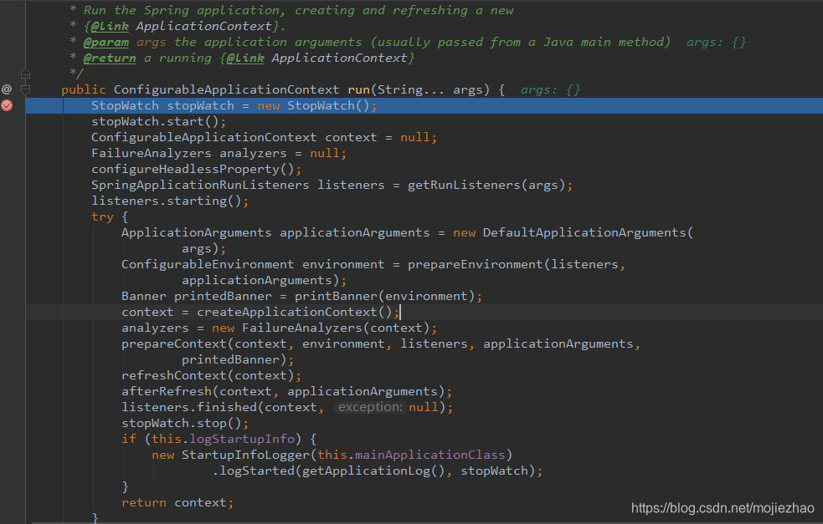Click 'ConfigurableEnvironment' type name
The image size is (823, 524).
click(208, 264)
